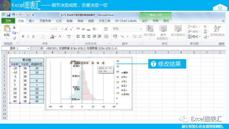229x129 pixels.
Task: Toggle Bold formatting button
Action: [x=23, y=37]
